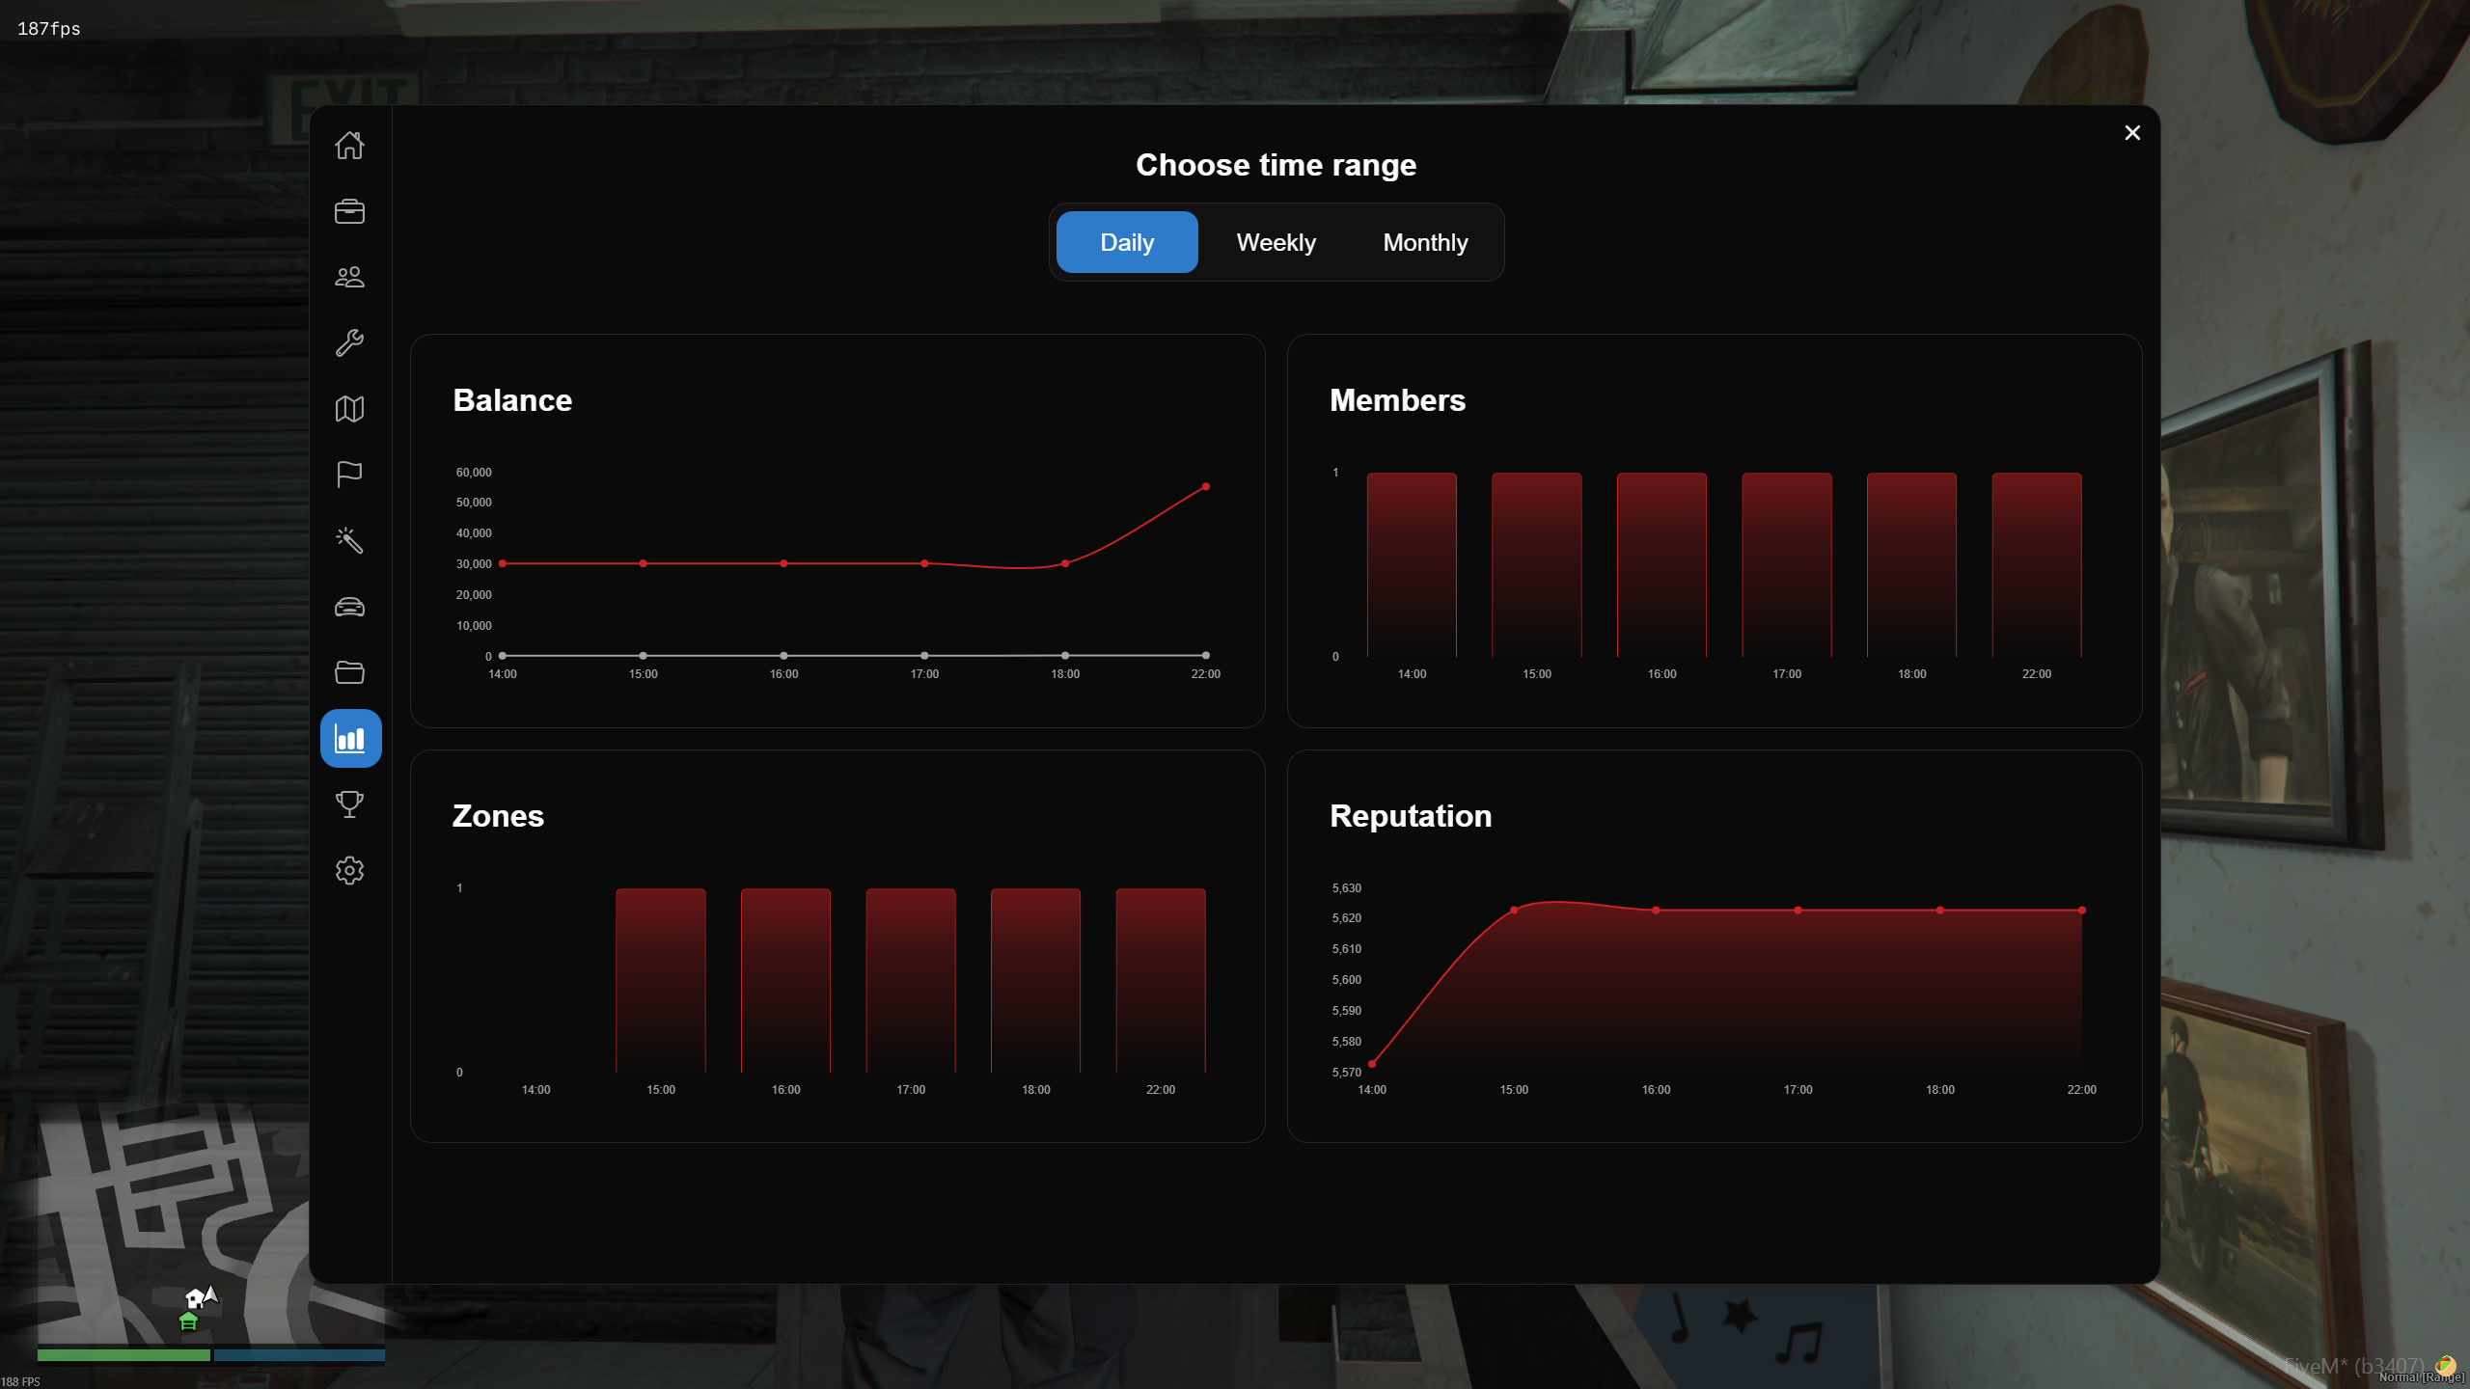Open the gear settings icon
This screenshot has height=1389, width=2470.
(349, 871)
